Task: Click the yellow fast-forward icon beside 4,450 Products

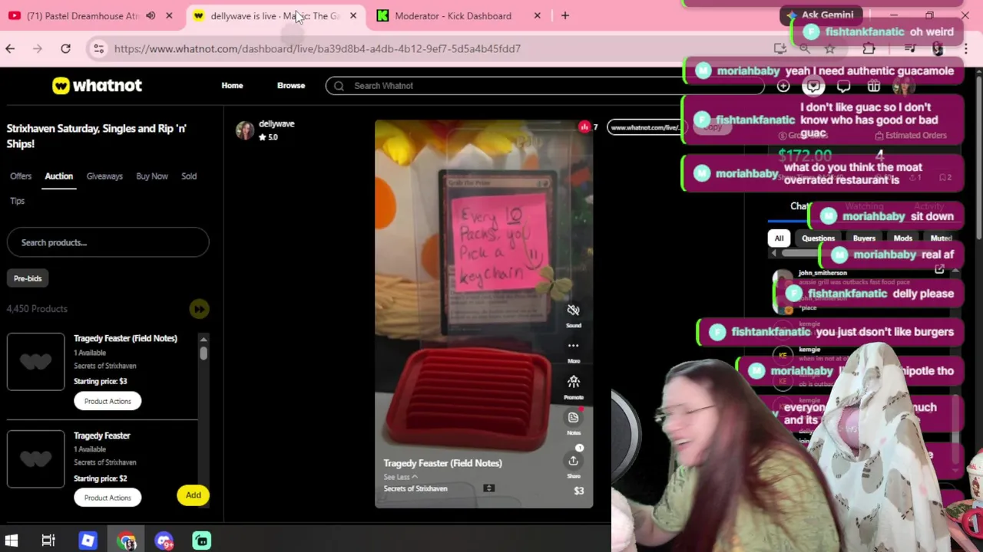Action: tap(199, 309)
